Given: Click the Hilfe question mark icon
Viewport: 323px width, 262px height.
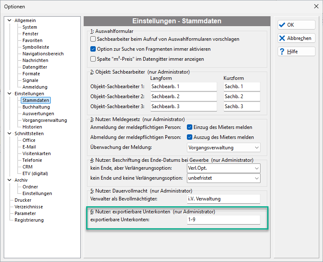Looking at the screenshot, I should click(x=282, y=52).
